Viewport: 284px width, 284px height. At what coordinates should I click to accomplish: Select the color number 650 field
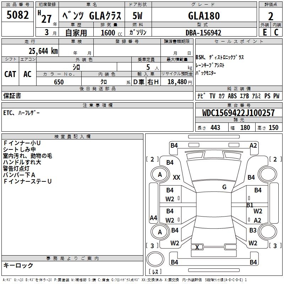[59, 82]
